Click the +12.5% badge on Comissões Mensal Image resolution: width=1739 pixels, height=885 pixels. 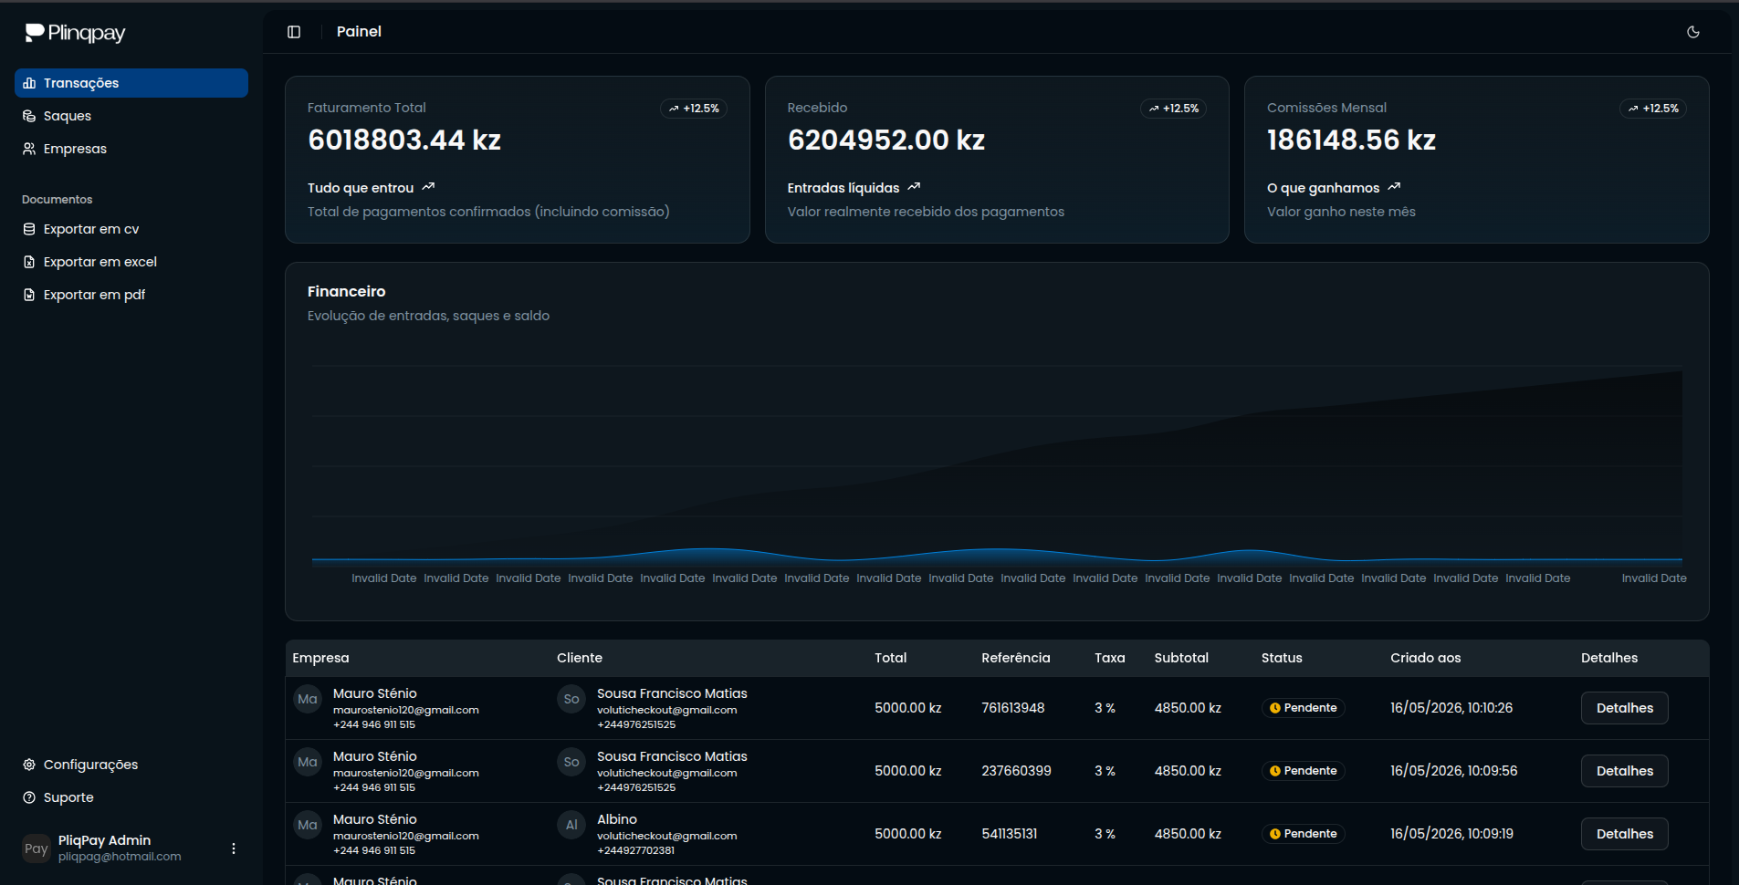point(1653,109)
